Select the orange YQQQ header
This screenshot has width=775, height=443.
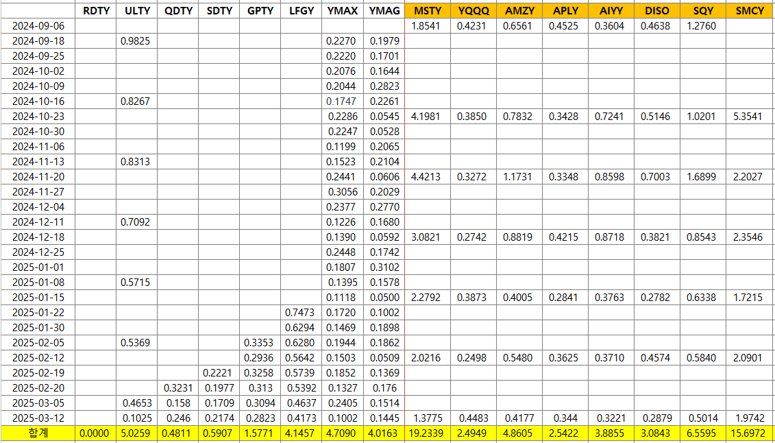[x=473, y=10]
